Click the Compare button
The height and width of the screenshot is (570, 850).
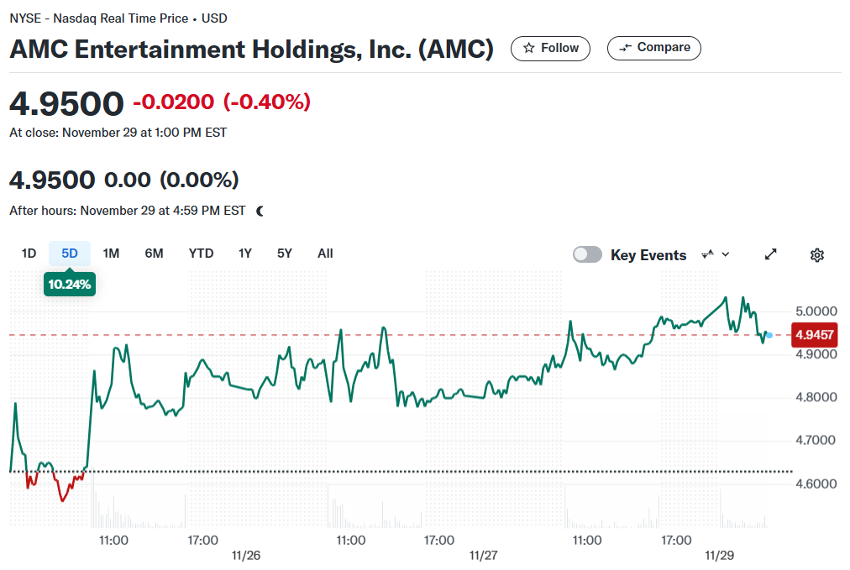653,48
